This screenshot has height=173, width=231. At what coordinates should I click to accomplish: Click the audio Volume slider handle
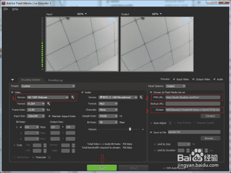[130, 129]
